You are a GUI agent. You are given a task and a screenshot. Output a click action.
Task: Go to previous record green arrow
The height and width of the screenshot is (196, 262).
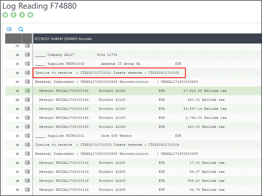(14, 15)
